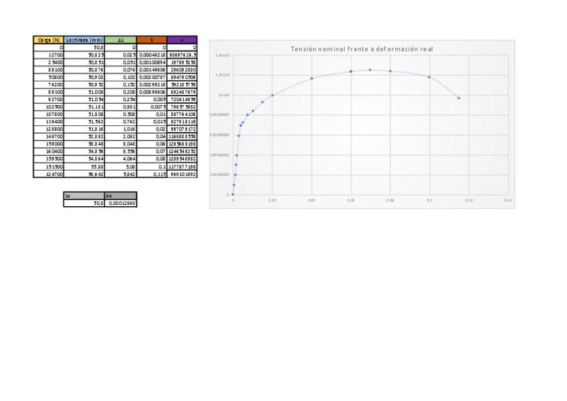Click the load cell 124700
The width and height of the screenshot is (567, 401).
(48, 174)
